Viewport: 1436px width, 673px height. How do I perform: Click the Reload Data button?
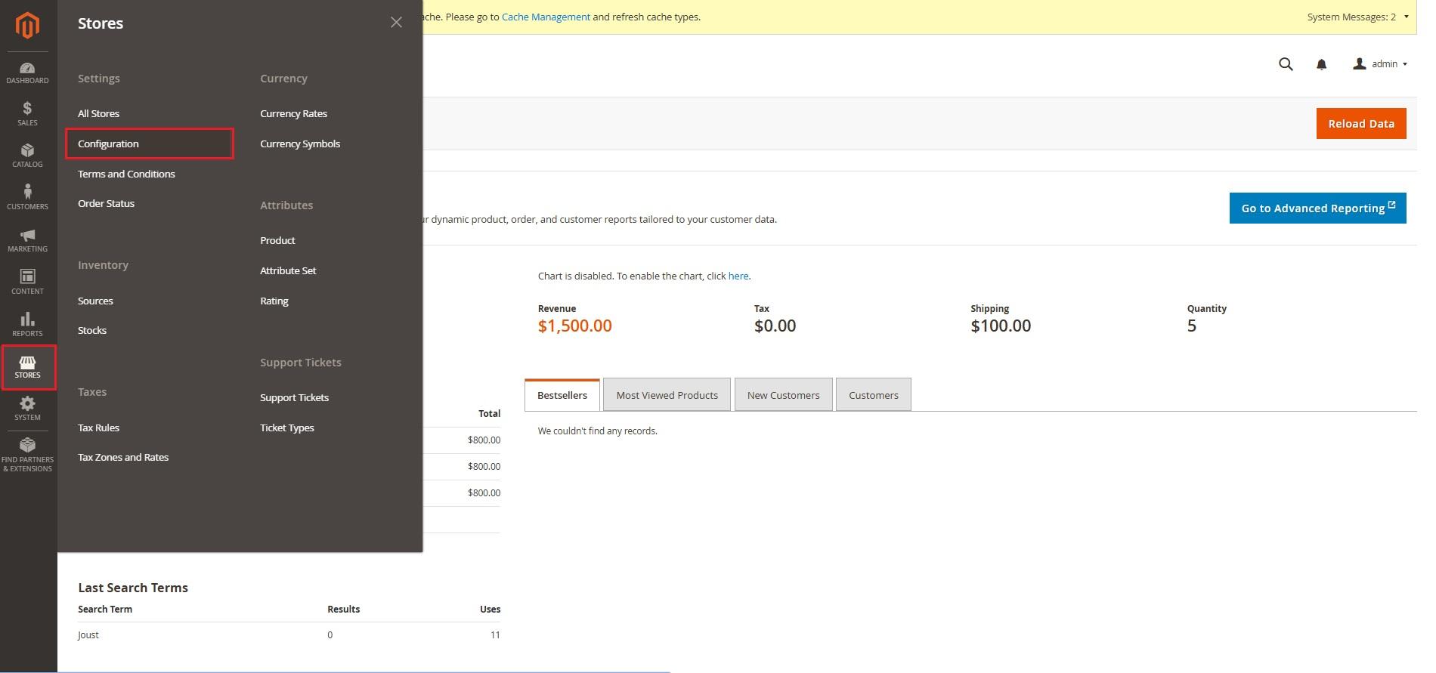point(1360,124)
